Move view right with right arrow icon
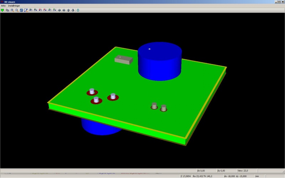 pyautogui.click(x=64, y=10)
